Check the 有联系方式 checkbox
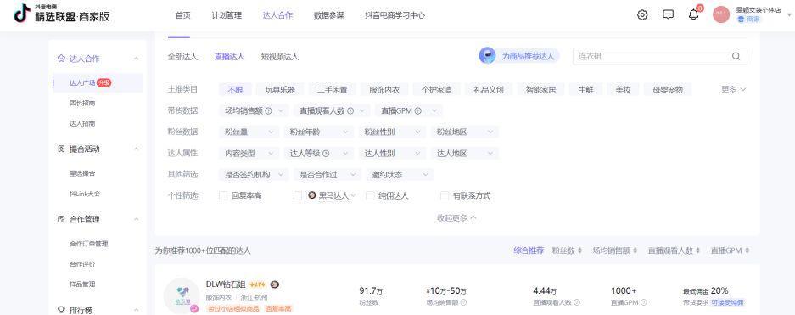 coord(445,196)
